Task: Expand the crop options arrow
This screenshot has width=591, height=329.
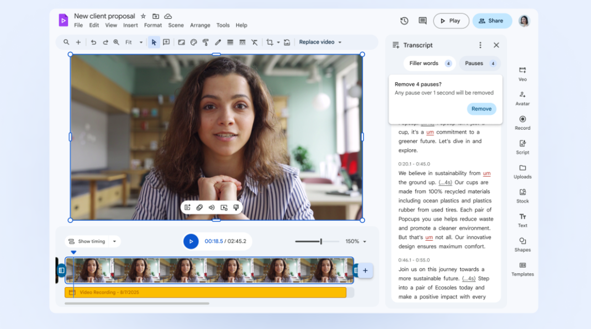Action: click(278, 42)
